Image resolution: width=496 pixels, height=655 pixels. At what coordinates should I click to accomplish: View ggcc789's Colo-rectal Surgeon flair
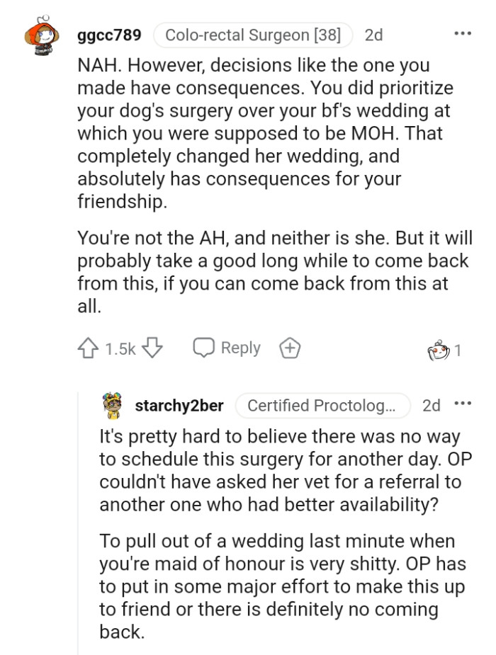[x=253, y=33]
